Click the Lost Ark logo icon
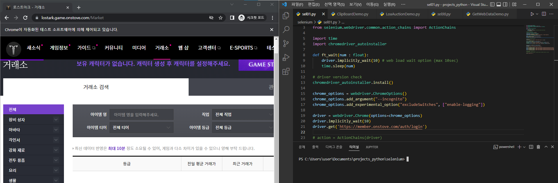 click(x=14, y=49)
